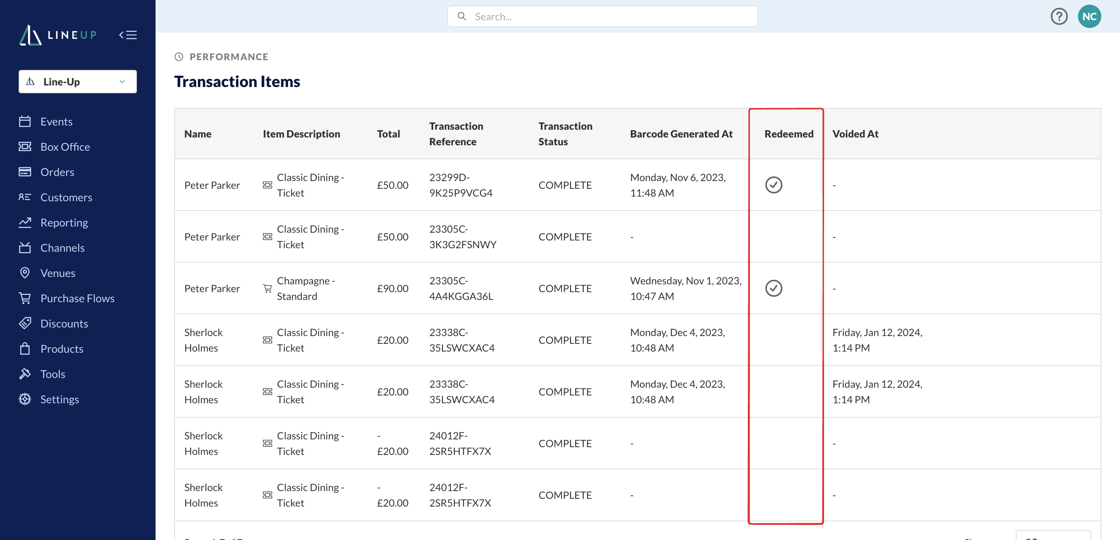Click cart icon beside Champagne - Standard
This screenshot has height=540, width=1120.
268,288
